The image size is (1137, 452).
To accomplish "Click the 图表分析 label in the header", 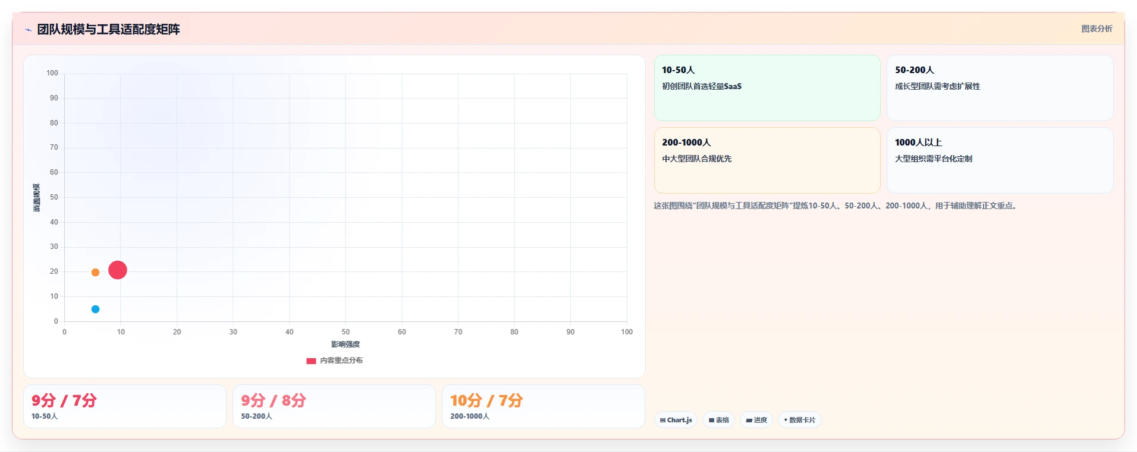I will point(1097,29).
